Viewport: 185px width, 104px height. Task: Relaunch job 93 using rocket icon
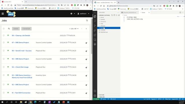pyautogui.click(x=86, y=76)
